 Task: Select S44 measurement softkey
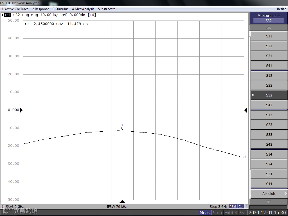269,184
